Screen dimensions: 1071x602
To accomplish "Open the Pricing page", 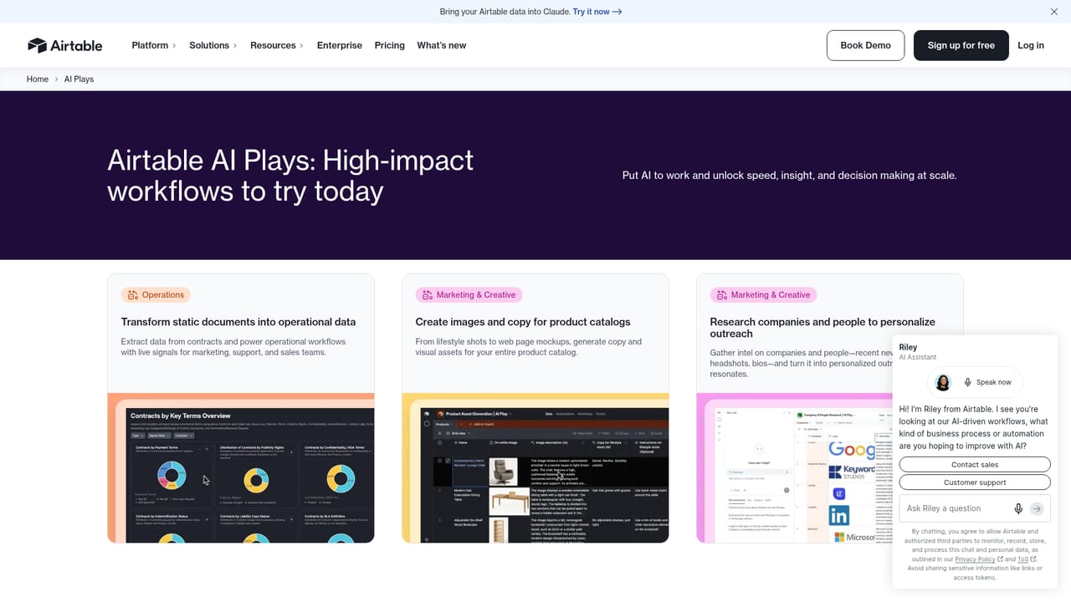I will click(390, 45).
